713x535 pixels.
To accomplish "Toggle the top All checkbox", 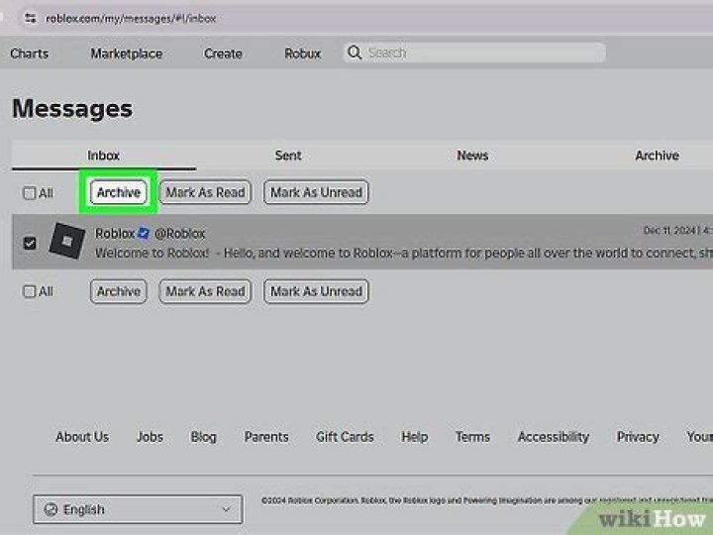I will (29, 193).
